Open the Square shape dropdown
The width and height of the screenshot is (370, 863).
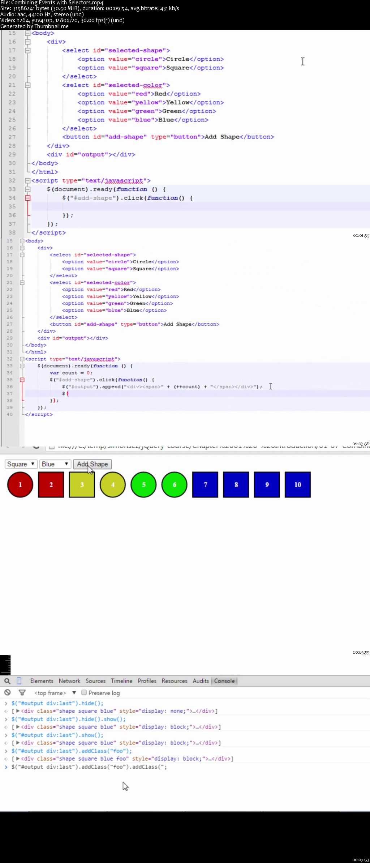click(x=20, y=464)
